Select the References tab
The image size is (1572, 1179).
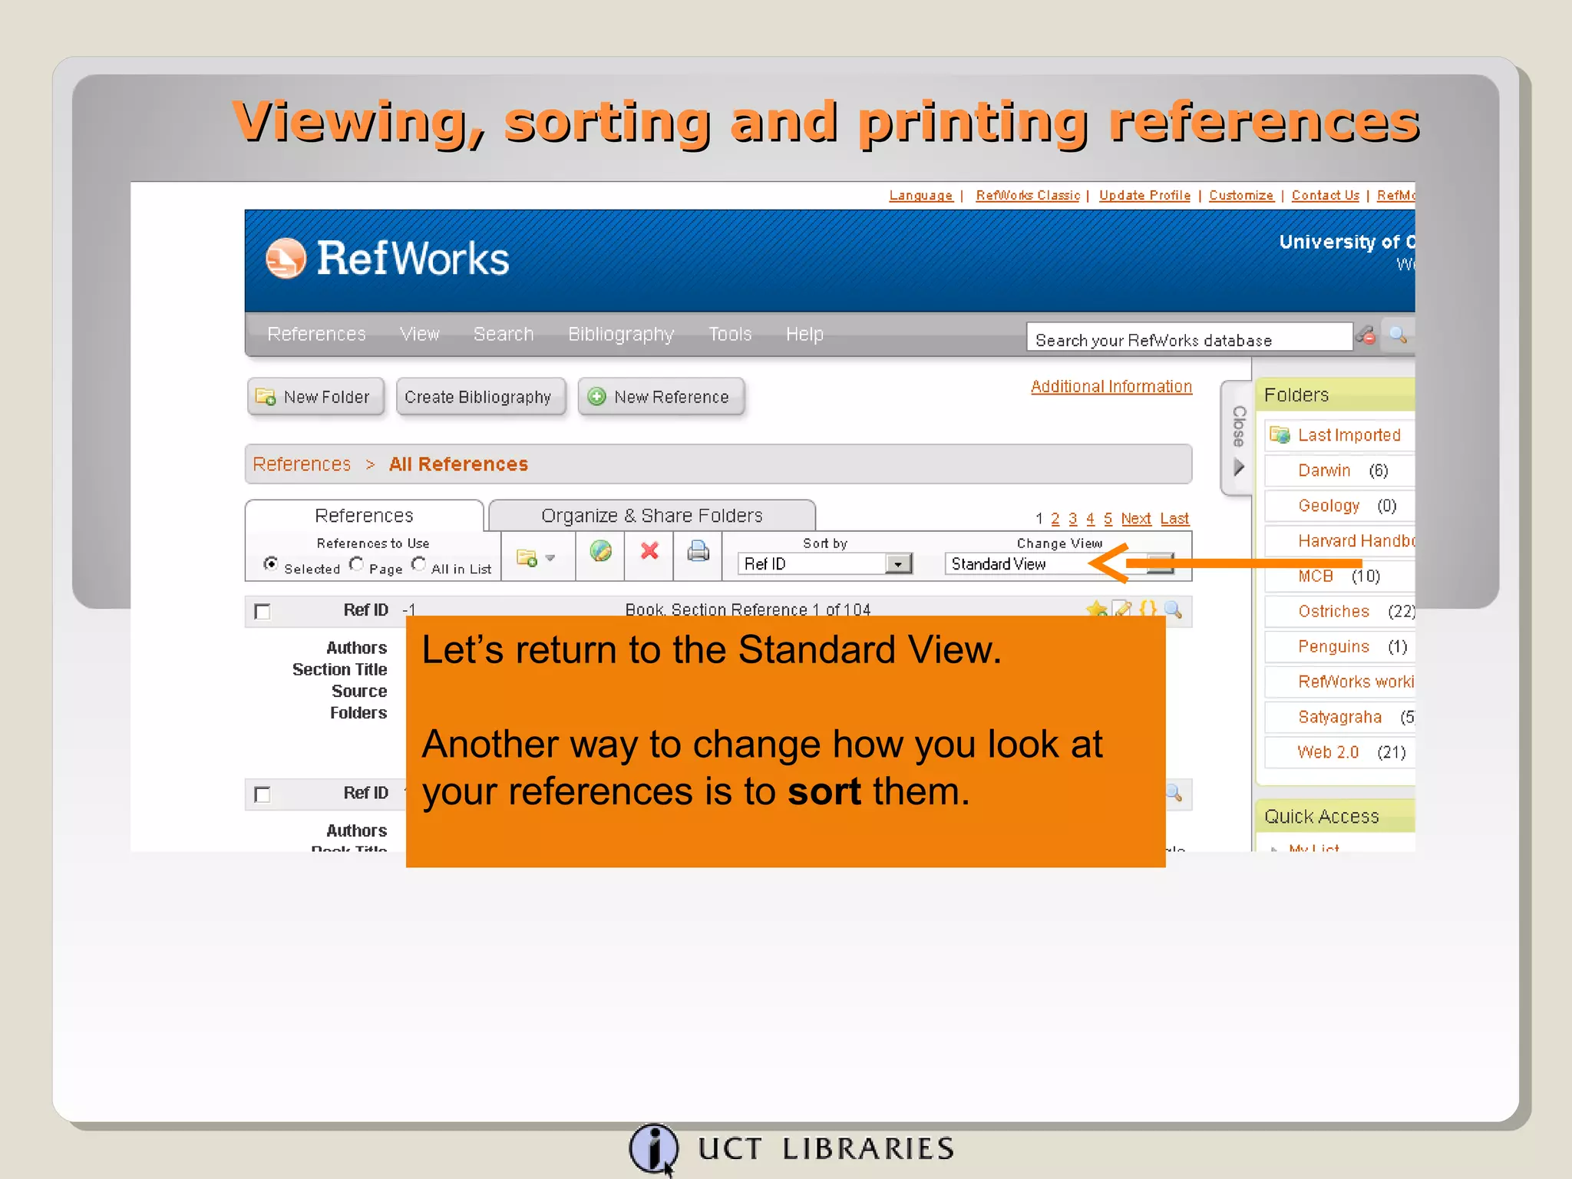(x=364, y=516)
